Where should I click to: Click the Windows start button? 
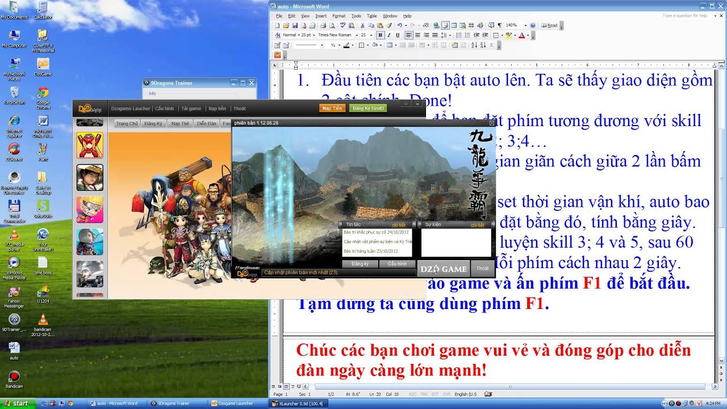click(18, 403)
